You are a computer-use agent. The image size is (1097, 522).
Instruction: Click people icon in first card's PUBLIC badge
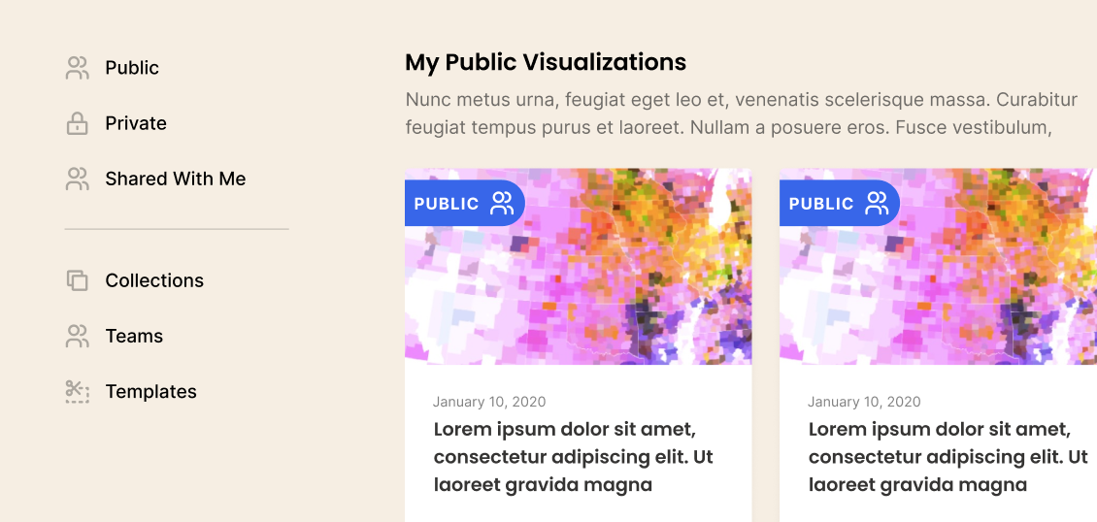(x=502, y=204)
